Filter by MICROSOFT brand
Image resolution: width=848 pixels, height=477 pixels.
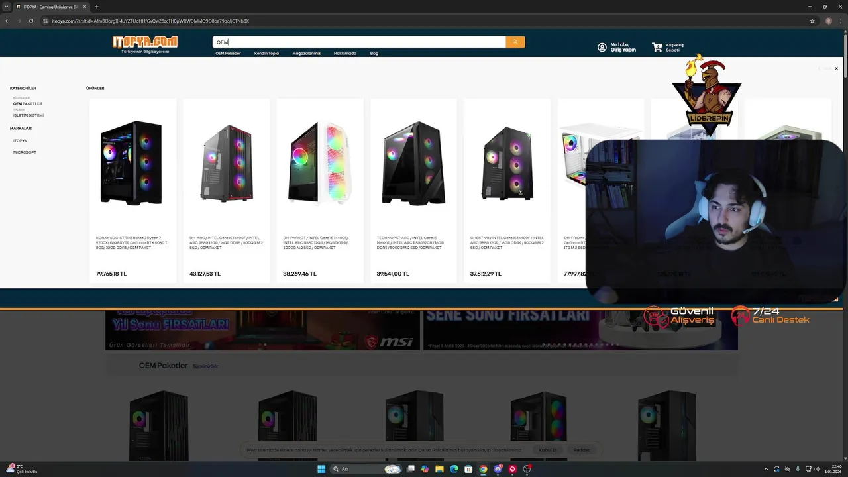[x=25, y=152]
